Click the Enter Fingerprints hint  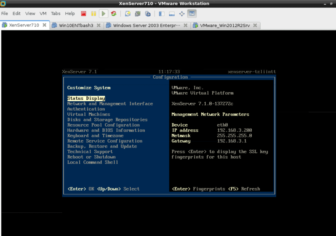coord(199,189)
